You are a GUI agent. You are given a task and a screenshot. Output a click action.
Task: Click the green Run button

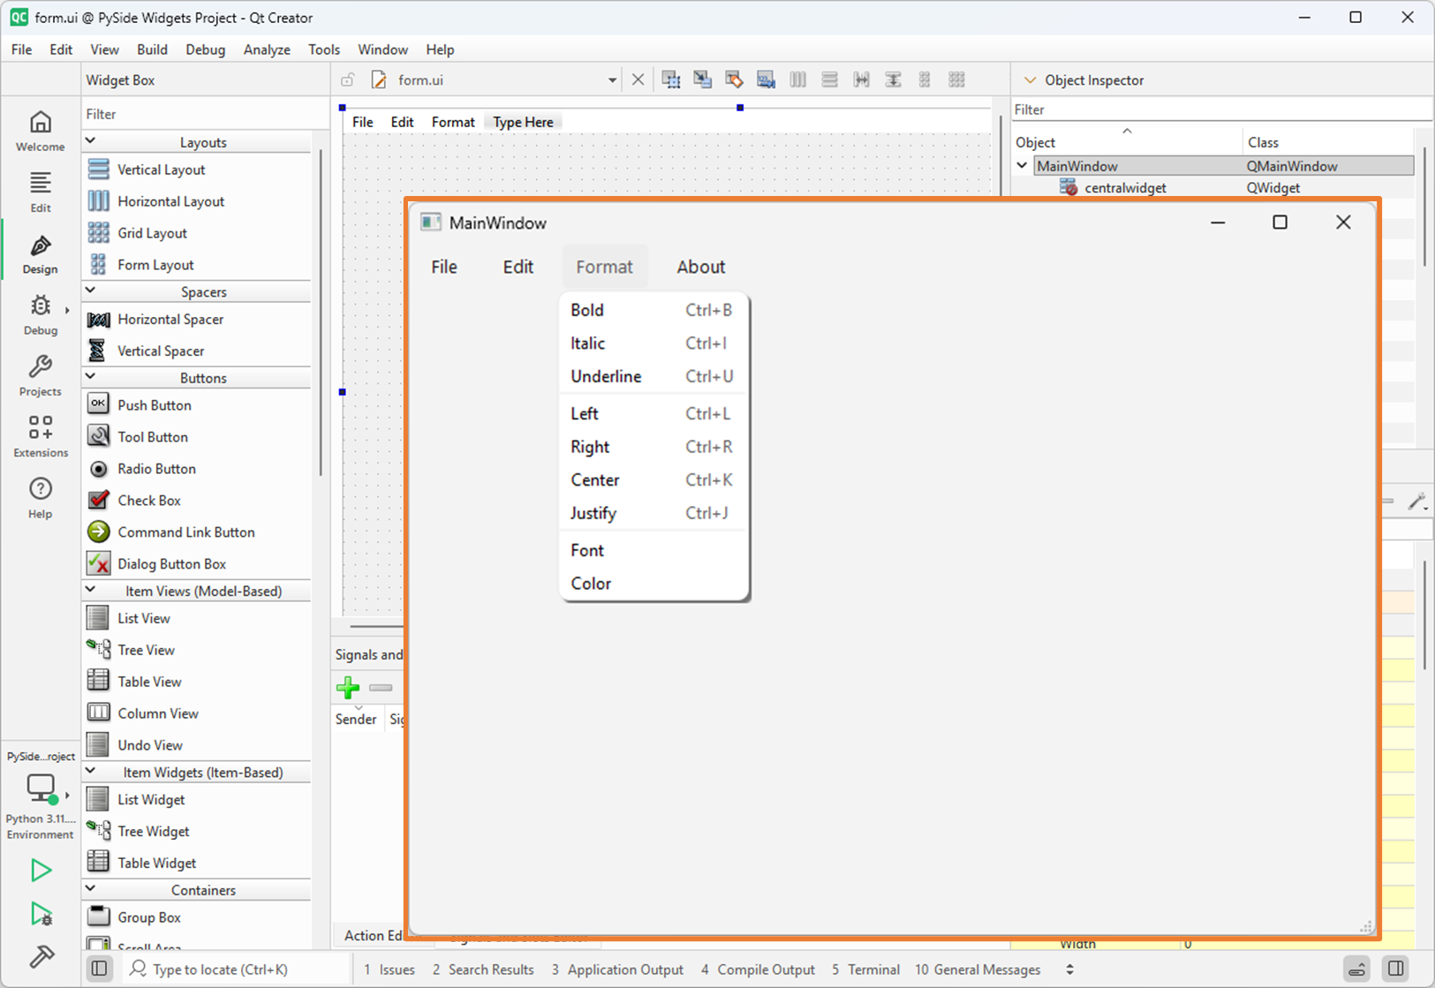click(41, 871)
